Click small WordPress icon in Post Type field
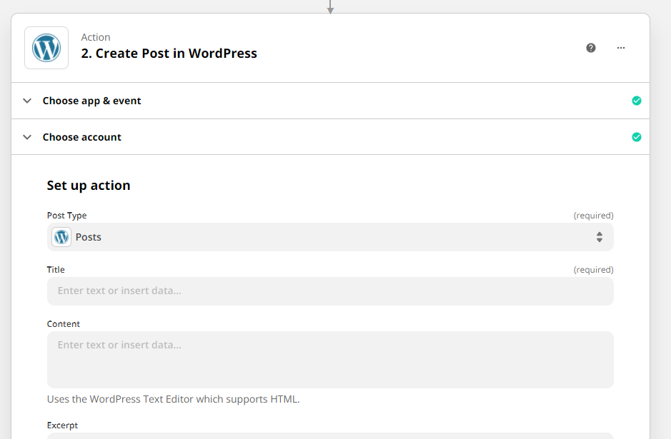The image size is (671, 439). click(61, 237)
